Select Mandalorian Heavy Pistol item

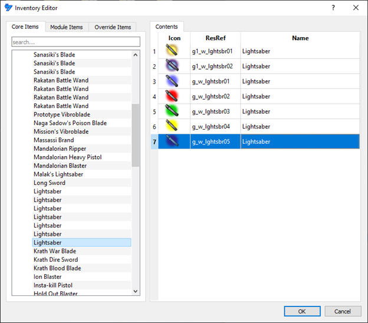tap(81, 157)
